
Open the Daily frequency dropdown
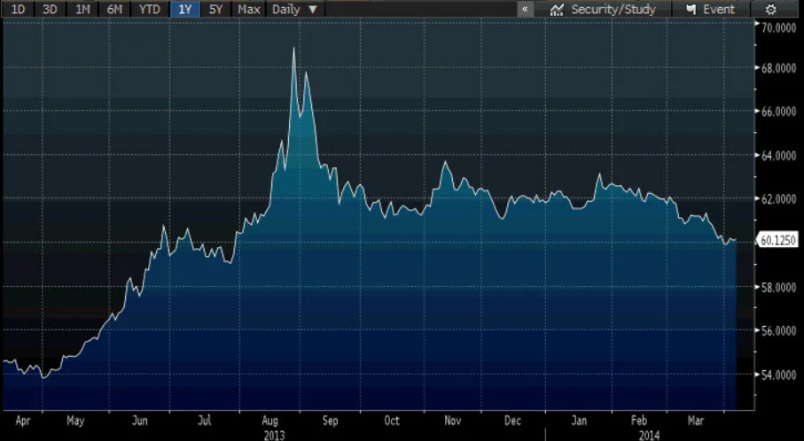click(295, 9)
